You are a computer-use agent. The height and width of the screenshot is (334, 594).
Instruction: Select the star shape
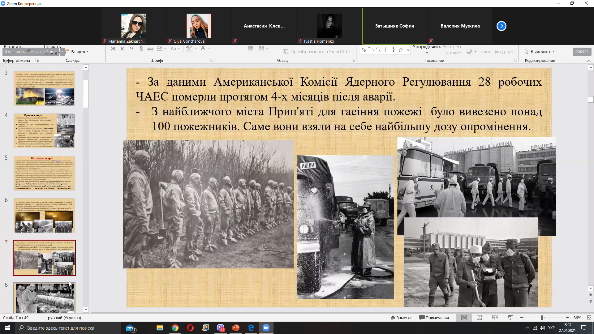point(401,50)
